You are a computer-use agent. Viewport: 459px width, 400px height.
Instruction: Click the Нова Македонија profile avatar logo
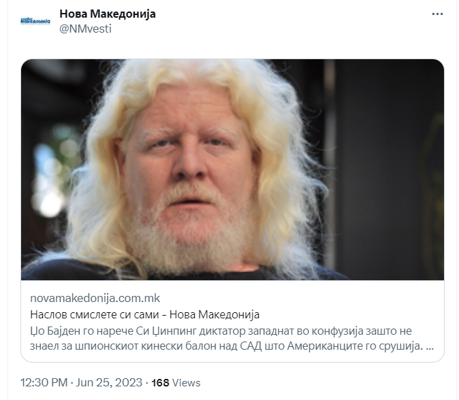[x=35, y=21]
